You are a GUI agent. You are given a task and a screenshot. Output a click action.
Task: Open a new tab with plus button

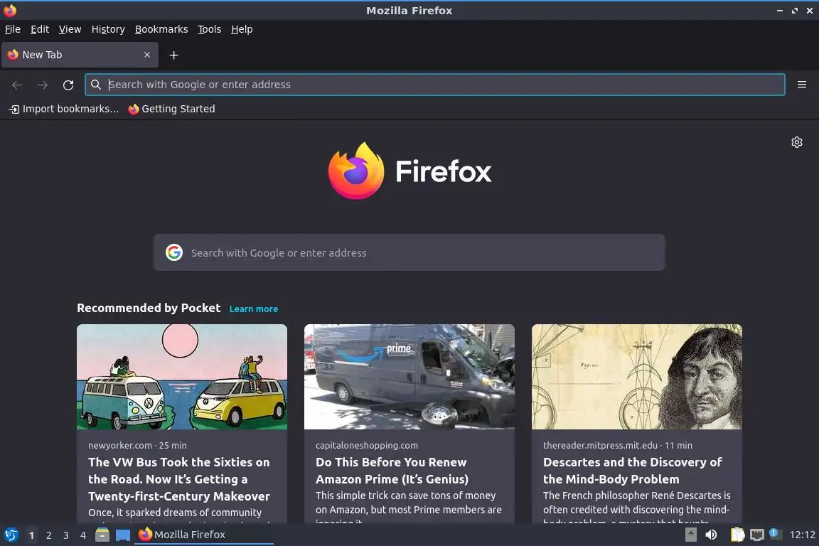[174, 55]
